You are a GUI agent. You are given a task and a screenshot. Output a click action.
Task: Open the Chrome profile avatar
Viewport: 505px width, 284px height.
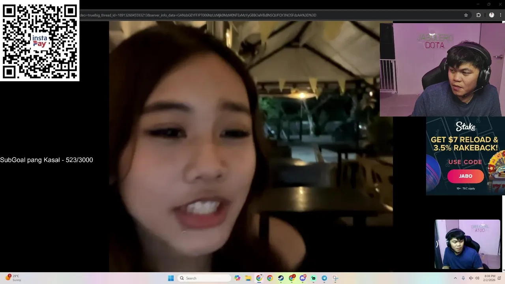(492, 15)
